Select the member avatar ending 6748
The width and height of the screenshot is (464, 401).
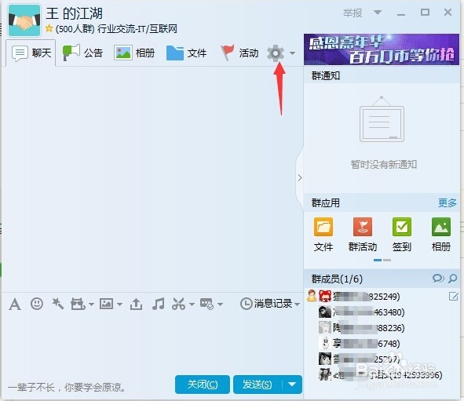tap(324, 344)
